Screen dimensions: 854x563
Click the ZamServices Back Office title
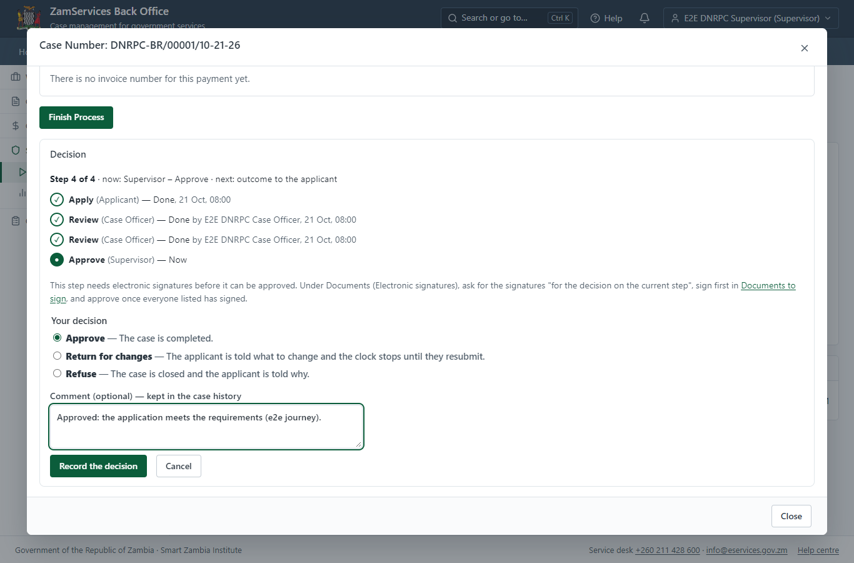click(109, 11)
